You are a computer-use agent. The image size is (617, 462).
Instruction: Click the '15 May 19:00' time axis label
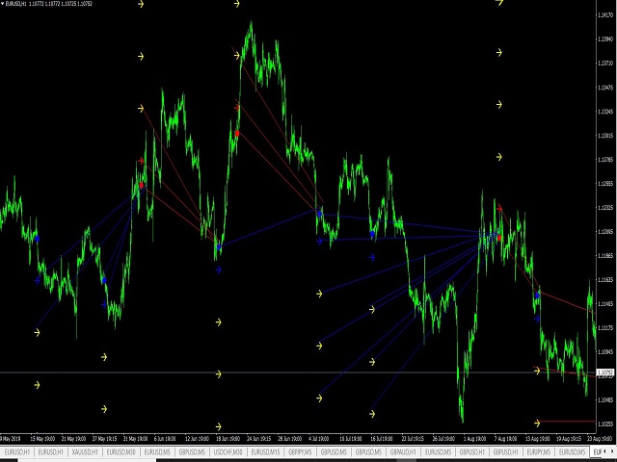pos(42,439)
